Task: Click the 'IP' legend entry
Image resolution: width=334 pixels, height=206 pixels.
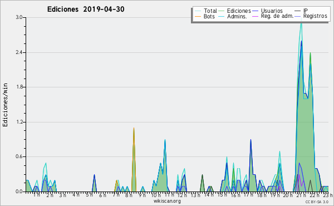Action: coord(301,11)
